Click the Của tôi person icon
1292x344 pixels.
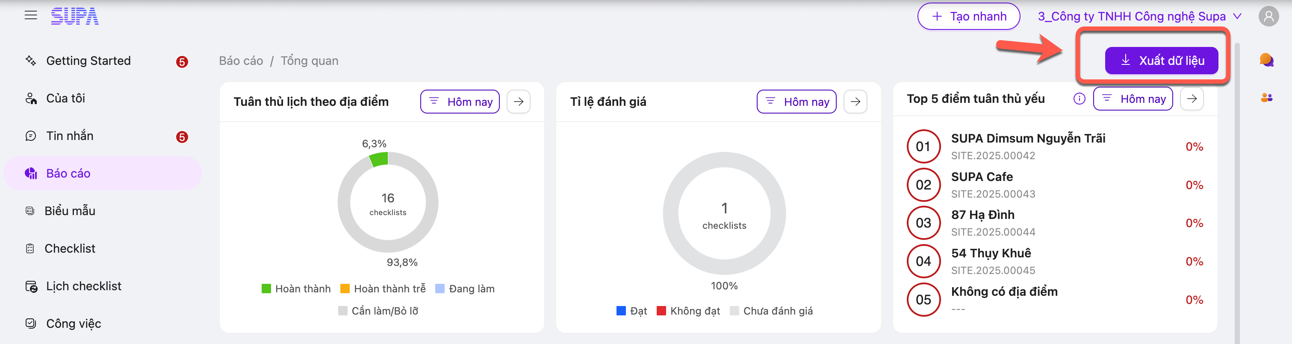(x=31, y=98)
